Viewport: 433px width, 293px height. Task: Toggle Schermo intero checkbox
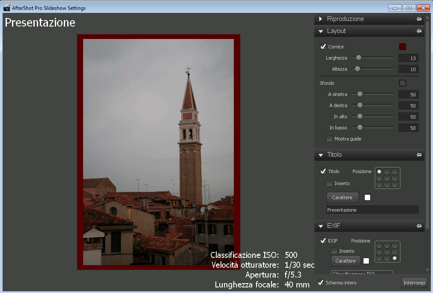point(320,282)
